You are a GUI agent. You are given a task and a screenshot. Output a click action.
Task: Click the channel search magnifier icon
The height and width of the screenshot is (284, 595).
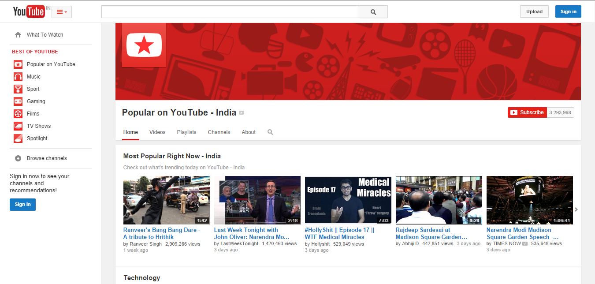[x=270, y=132]
